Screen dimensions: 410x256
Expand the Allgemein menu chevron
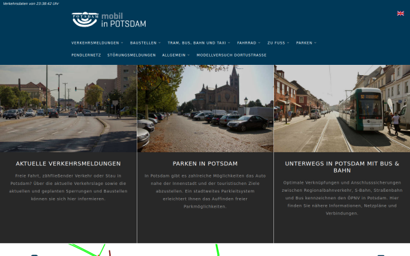(189, 55)
